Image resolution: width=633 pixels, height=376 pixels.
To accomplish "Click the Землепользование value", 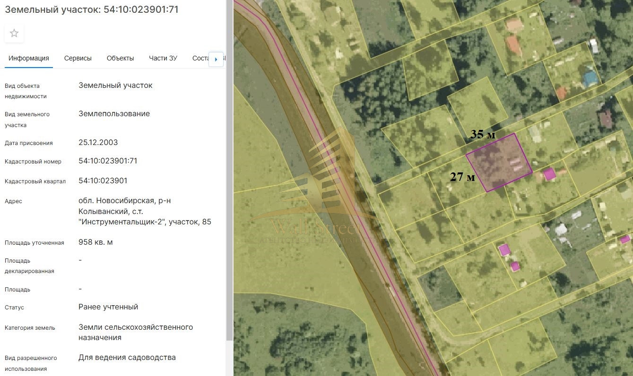I will [x=114, y=114].
